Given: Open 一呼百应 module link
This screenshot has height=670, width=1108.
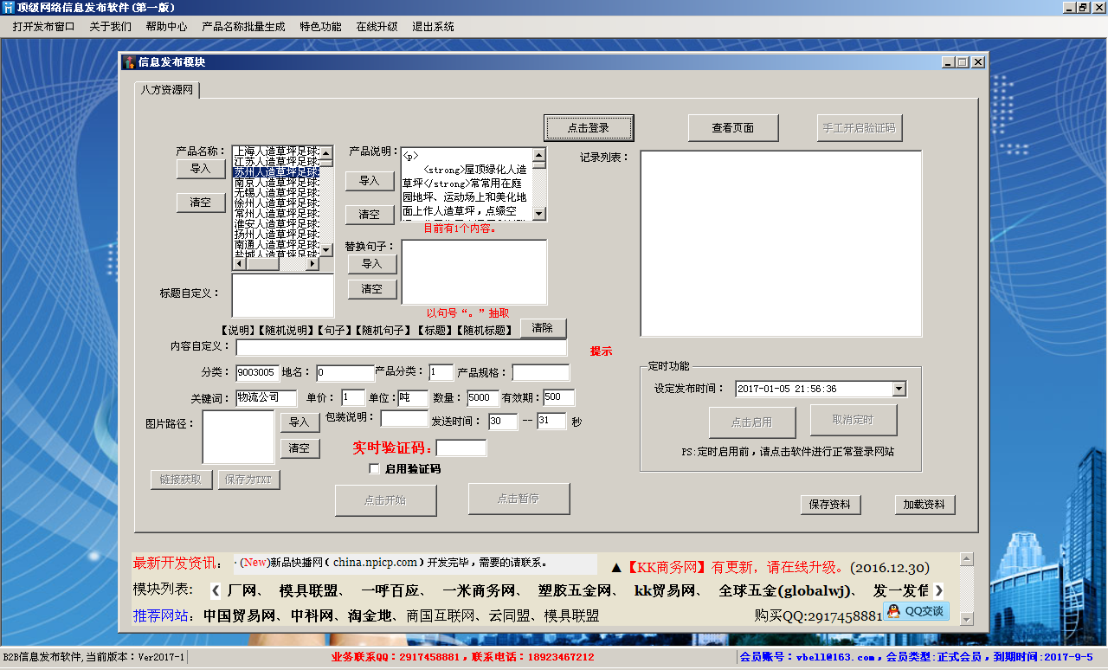Looking at the screenshot, I should click(391, 591).
